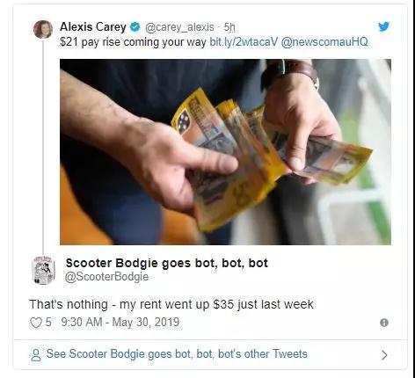Like the tweet via heart icon

click(x=36, y=323)
